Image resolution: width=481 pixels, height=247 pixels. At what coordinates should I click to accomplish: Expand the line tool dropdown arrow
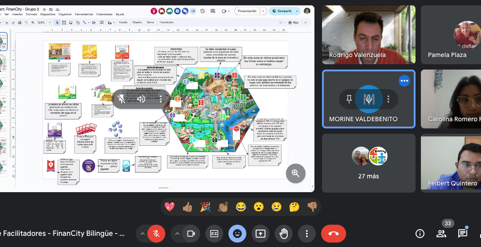click(x=89, y=22)
